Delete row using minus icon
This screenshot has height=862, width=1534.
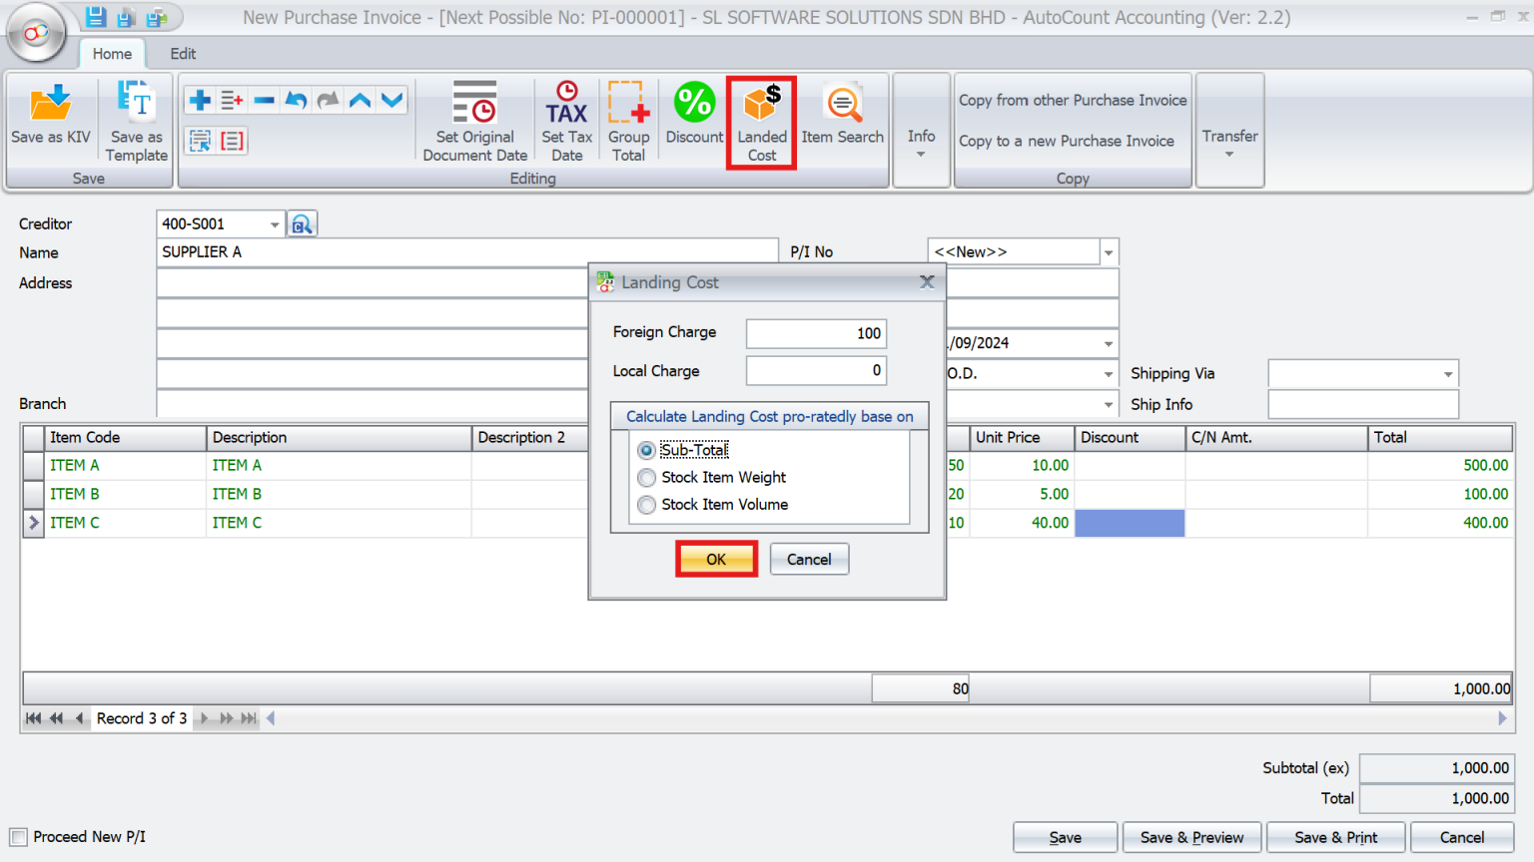[x=264, y=100]
